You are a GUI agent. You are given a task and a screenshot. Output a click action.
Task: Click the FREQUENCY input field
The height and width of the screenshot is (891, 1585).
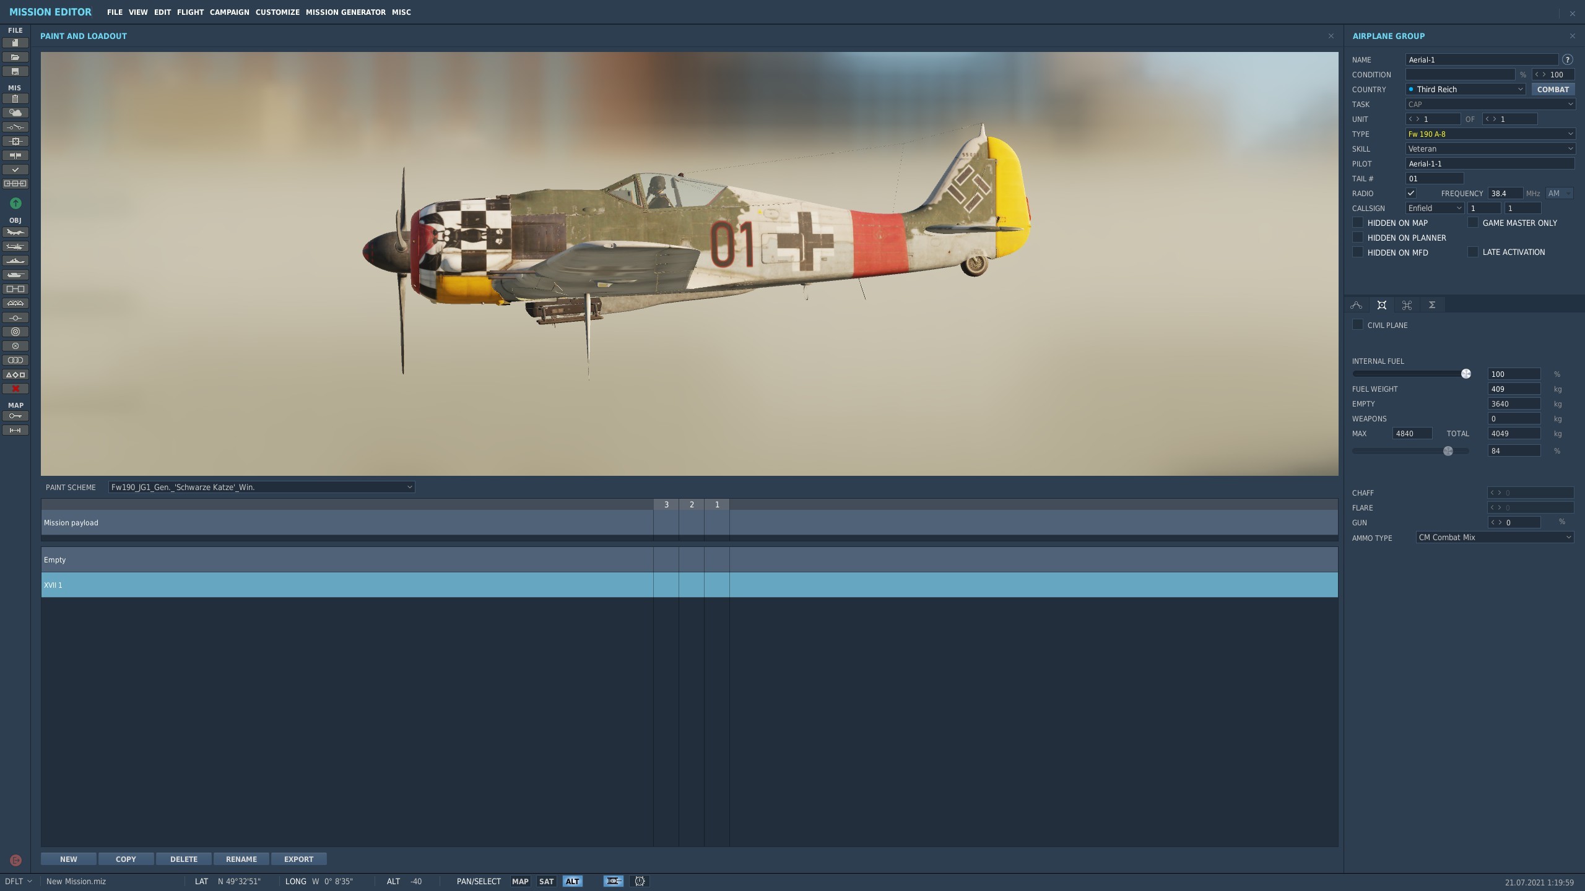(1505, 193)
